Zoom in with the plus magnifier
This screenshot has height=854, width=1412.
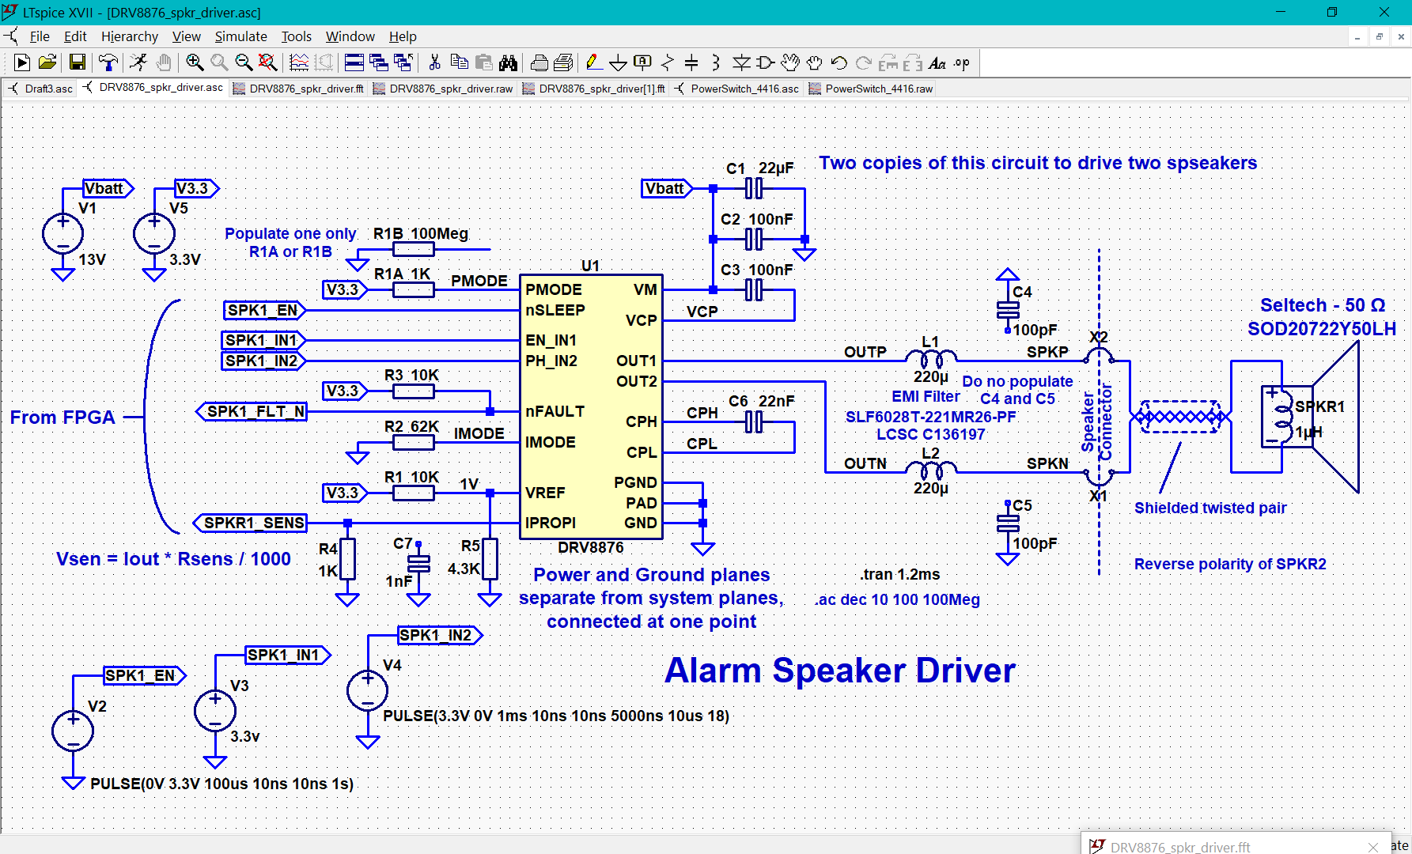[x=195, y=62]
